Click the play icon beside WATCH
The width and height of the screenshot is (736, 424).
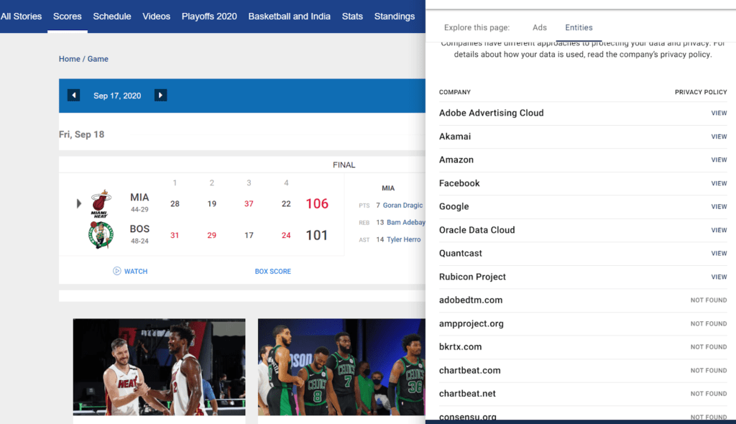[116, 270]
